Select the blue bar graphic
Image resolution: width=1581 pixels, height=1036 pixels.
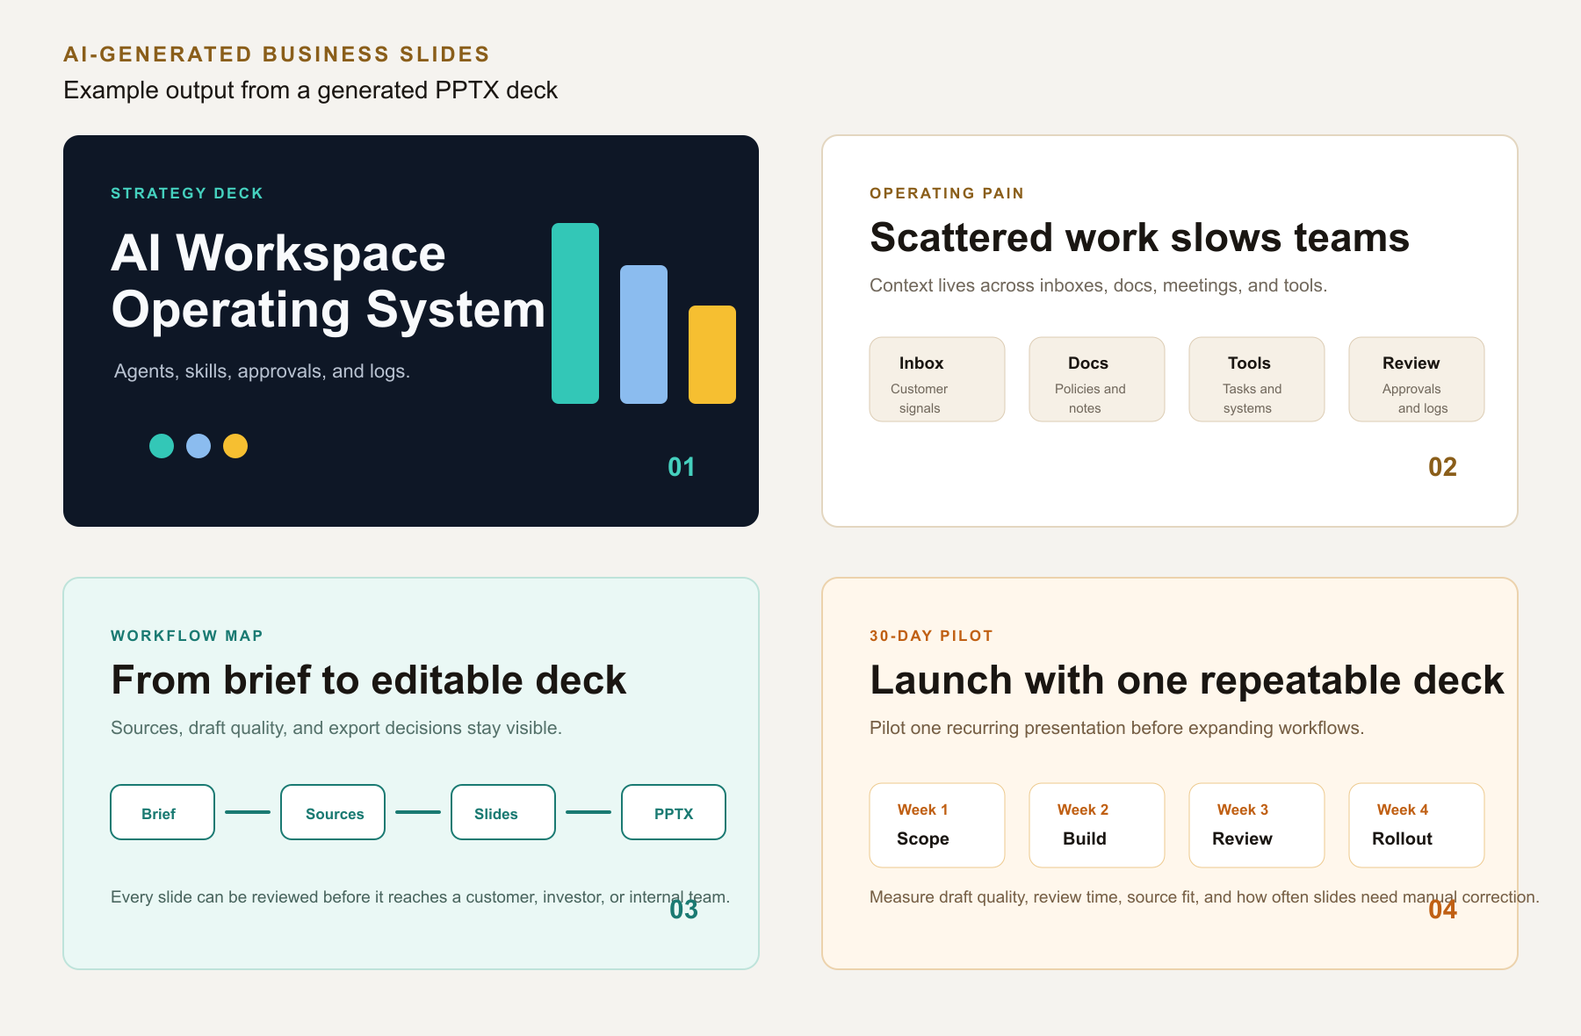click(644, 335)
